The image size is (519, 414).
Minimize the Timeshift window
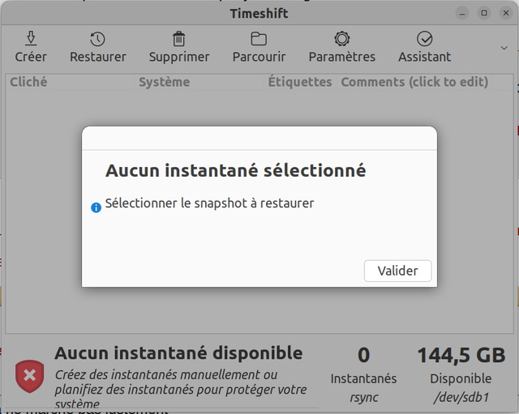[462, 14]
